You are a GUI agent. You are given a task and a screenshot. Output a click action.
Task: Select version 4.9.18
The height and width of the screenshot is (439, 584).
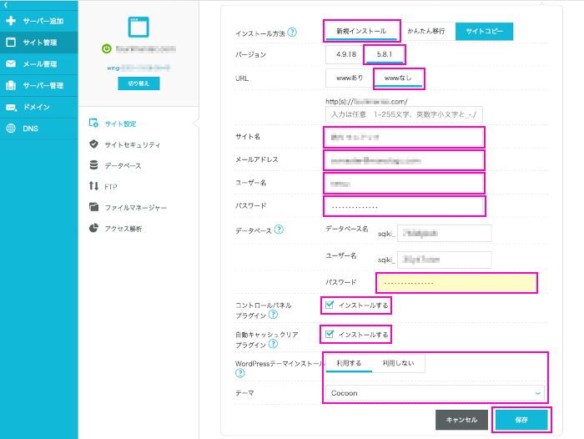[x=346, y=54]
